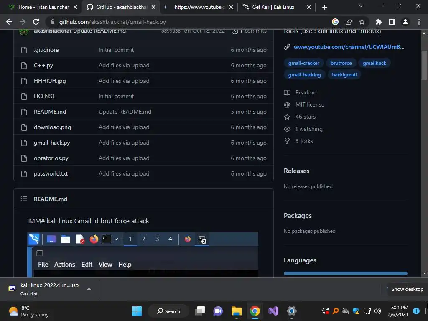This screenshot has width=428, height=321.
Task: Open the Chrome profile icon
Action: pyautogui.click(x=405, y=22)
